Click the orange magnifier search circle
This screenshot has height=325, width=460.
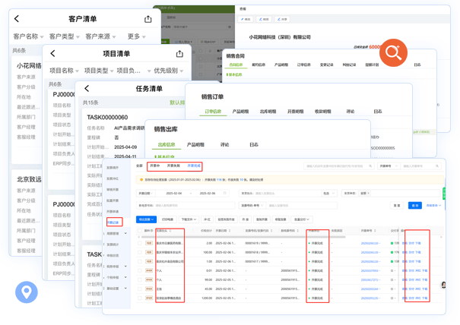click(393, 52)
